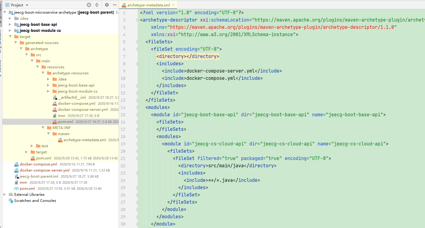Click the archetype-descriptor/1.1.0 xmlns URL

(x=283, y=27)
